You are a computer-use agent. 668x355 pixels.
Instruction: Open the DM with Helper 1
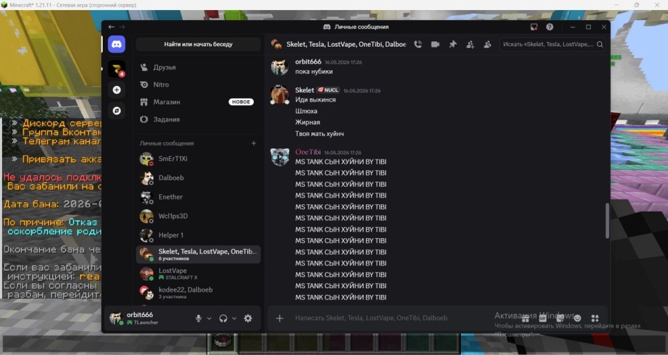click(198, 236)
